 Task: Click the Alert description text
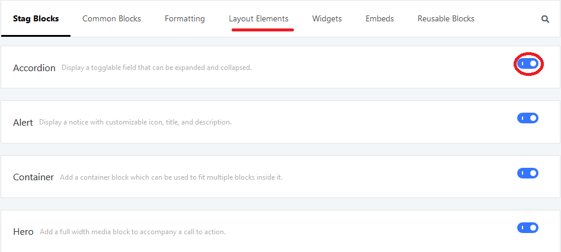click(x=135, y=122)
